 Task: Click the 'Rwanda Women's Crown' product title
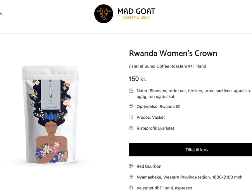[173, 54]
